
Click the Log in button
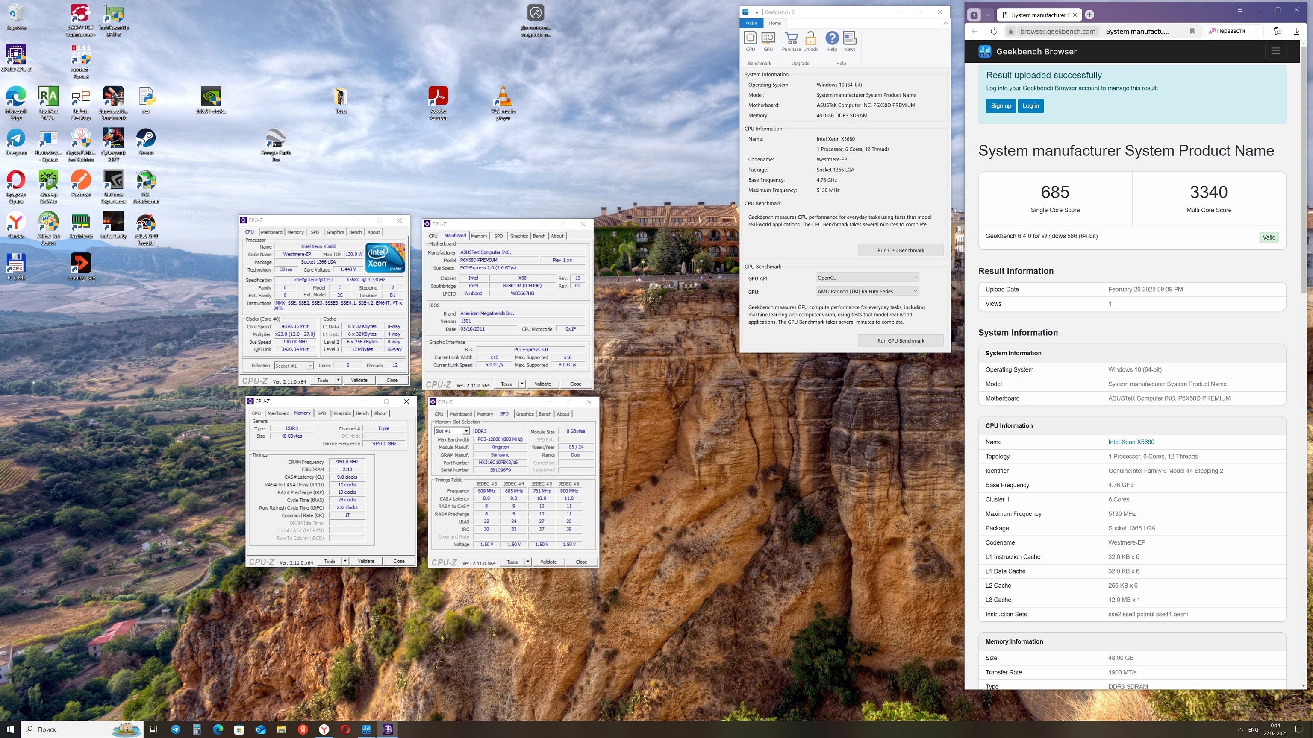point(1030,106)
